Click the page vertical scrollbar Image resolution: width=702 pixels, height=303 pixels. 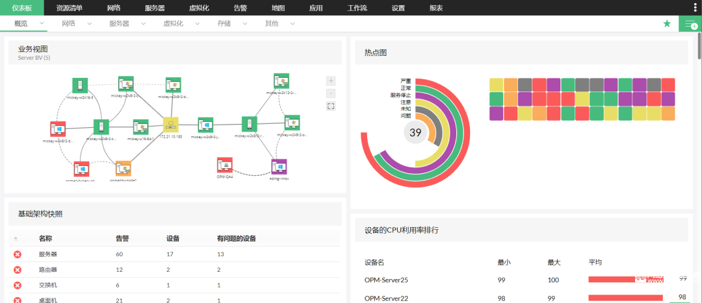pyautogui.click(x=699, y=45)
